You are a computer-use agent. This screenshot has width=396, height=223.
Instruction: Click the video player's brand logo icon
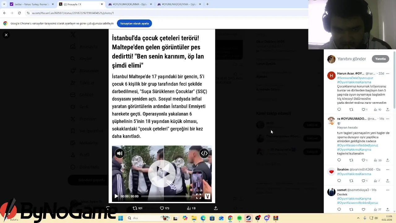pos(208,196)
